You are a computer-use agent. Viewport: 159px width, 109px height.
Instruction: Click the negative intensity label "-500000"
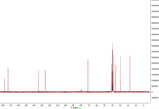[155, 98]
